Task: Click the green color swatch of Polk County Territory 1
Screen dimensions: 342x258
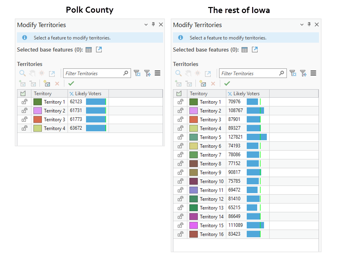Action: pos(37,102)
